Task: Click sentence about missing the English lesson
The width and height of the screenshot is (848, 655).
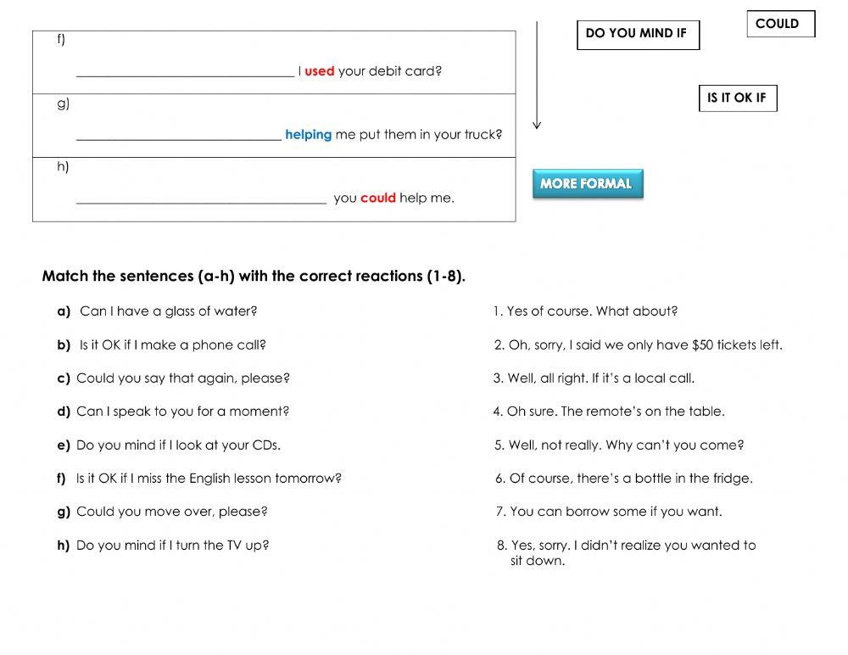Action: click(209, 479)
